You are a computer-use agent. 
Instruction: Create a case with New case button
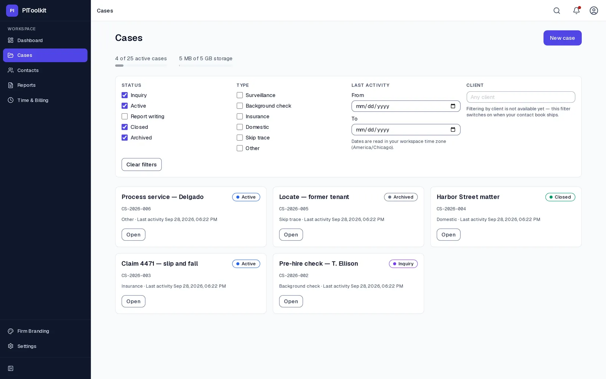[562, 38]
